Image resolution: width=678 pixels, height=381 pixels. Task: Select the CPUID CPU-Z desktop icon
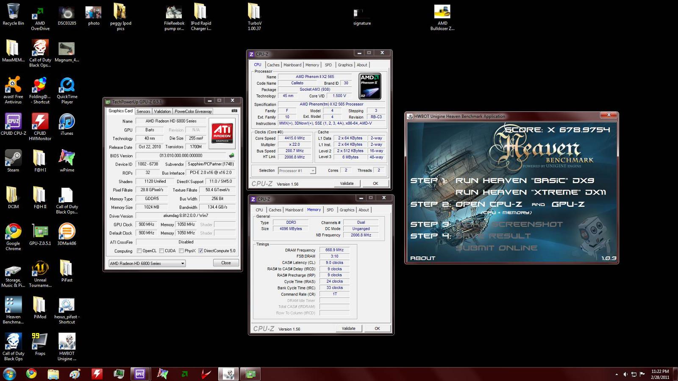point(13,124)
